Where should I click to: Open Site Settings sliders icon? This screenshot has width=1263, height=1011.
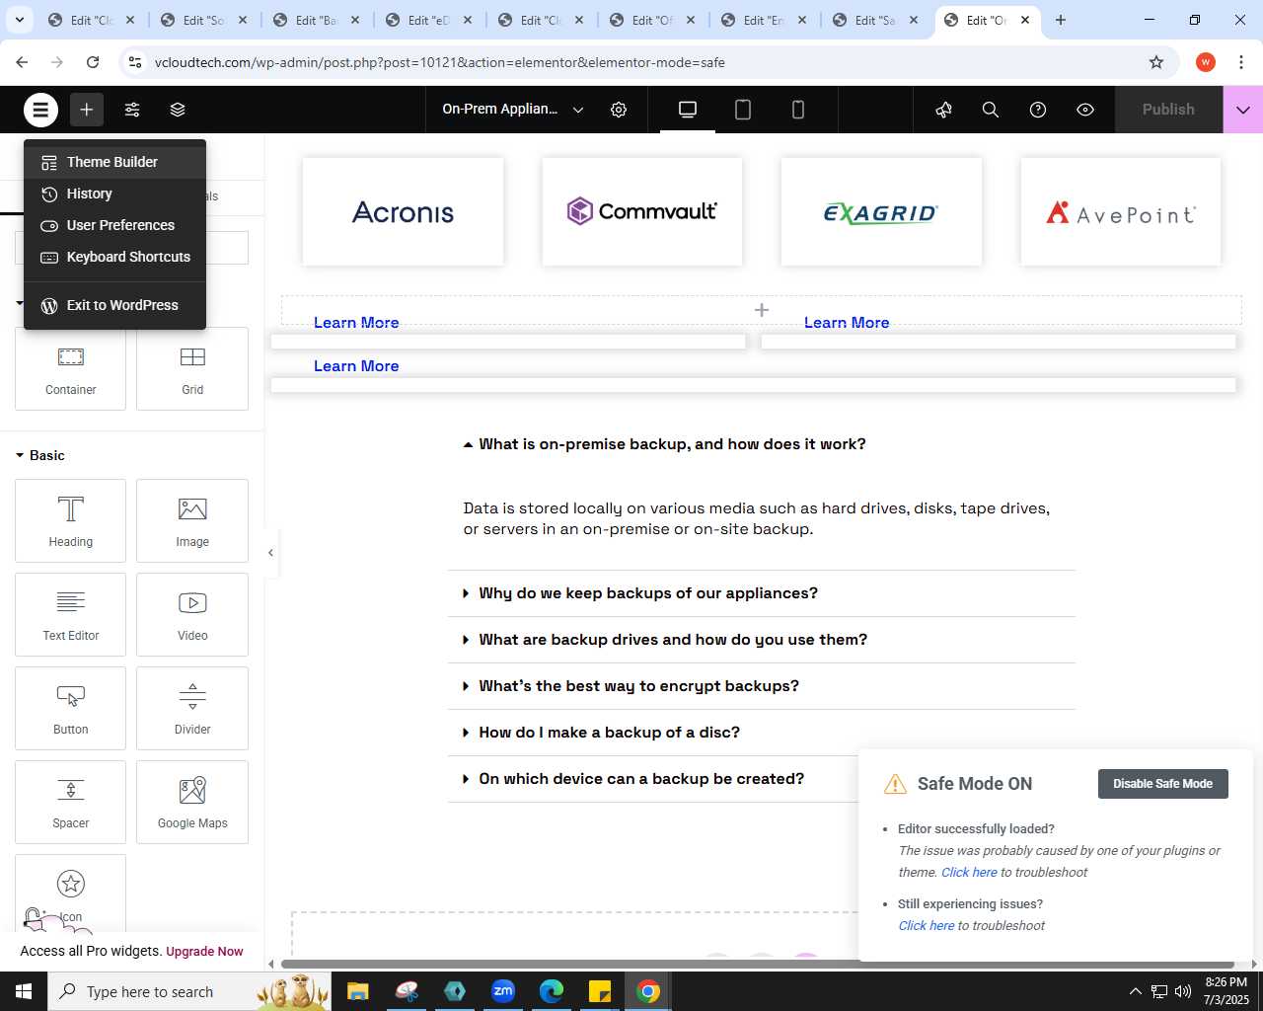132,110
